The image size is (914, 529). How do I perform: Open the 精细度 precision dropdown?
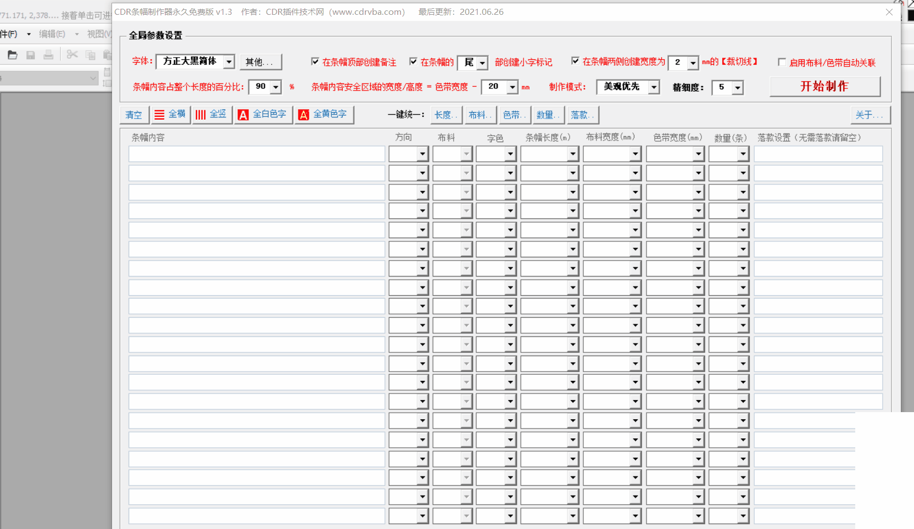[737, 88]
